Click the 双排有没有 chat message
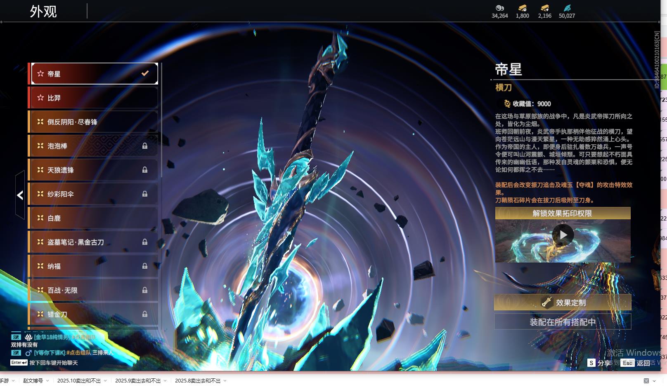Image resolution: width=667 pixels, height=387 pixels. point(24,345)
